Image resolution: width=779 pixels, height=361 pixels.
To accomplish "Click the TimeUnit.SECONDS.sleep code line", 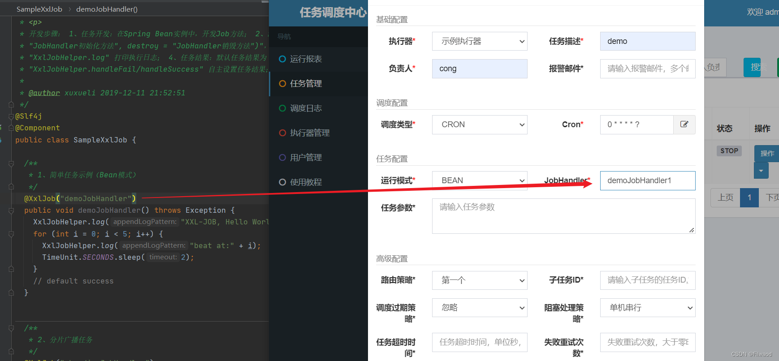I will [x=118, y=257].
